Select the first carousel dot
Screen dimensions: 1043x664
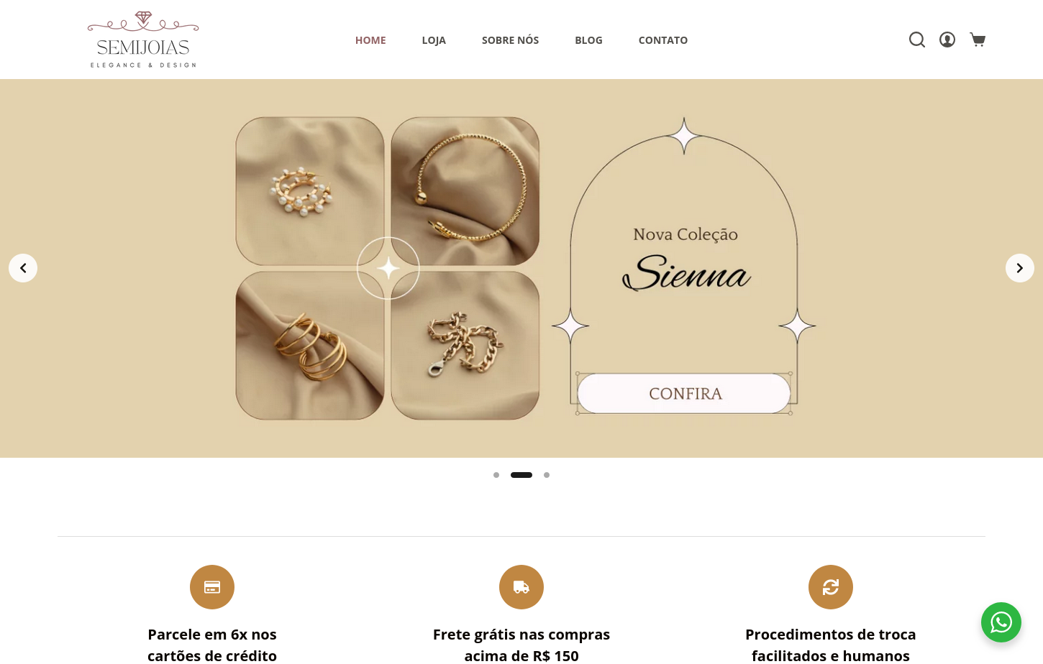pyautogui.click(x=496, y=475)
